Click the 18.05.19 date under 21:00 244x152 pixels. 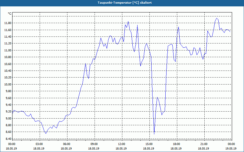pos(203,149)
